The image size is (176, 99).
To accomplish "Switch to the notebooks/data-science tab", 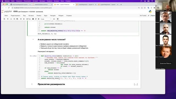I will coord(42,5).
